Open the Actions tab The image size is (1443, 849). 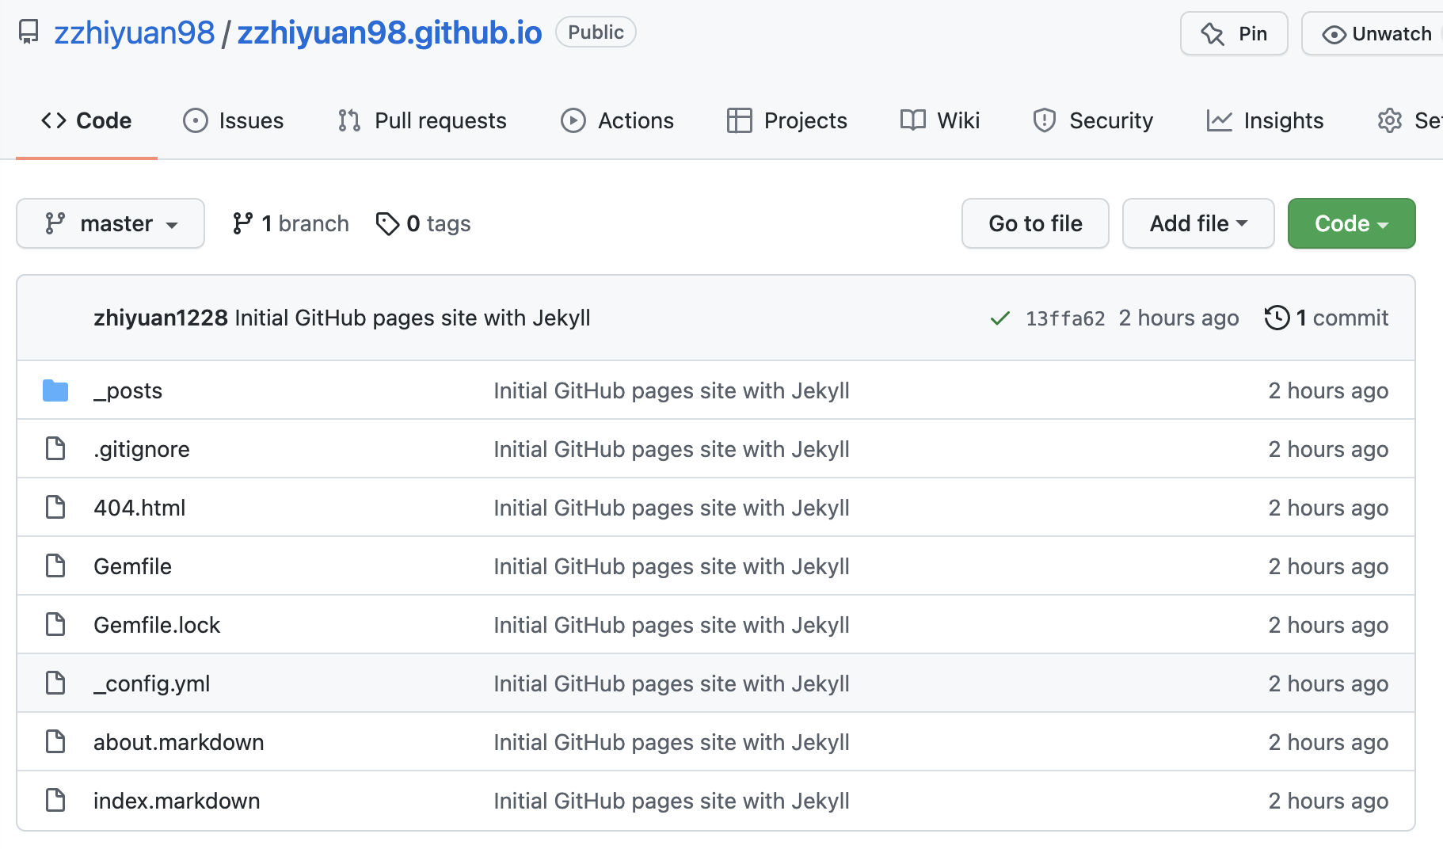pos(618,120)
